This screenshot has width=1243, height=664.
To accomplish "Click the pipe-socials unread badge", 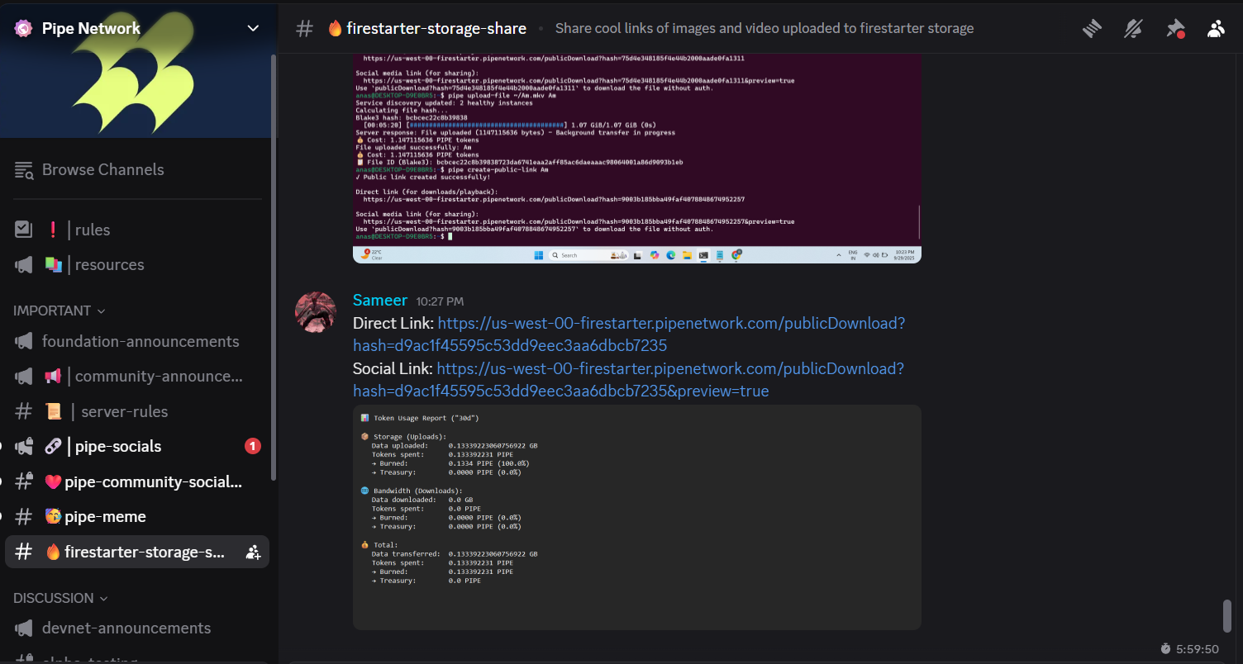I will 253,446.
